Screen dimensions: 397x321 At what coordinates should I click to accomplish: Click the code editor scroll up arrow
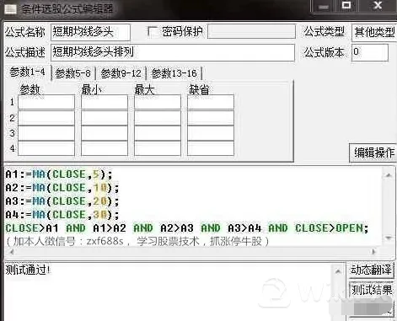click(389, 175)
